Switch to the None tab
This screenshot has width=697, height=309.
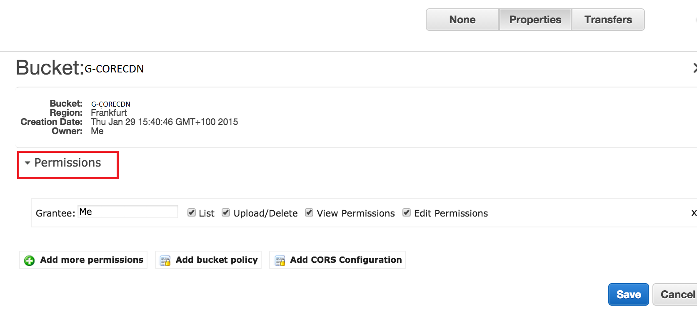(462, 20)
